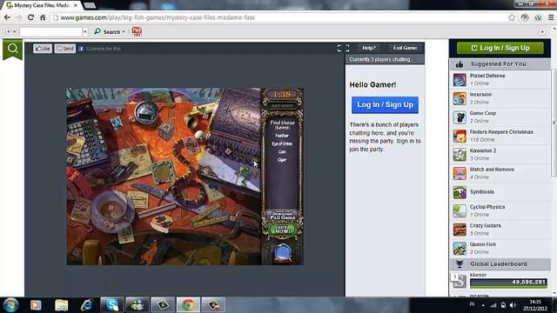This screenshot has height=313, width=557.
Task: Open the Cyclop Physics link
Action: pos(487,207)
